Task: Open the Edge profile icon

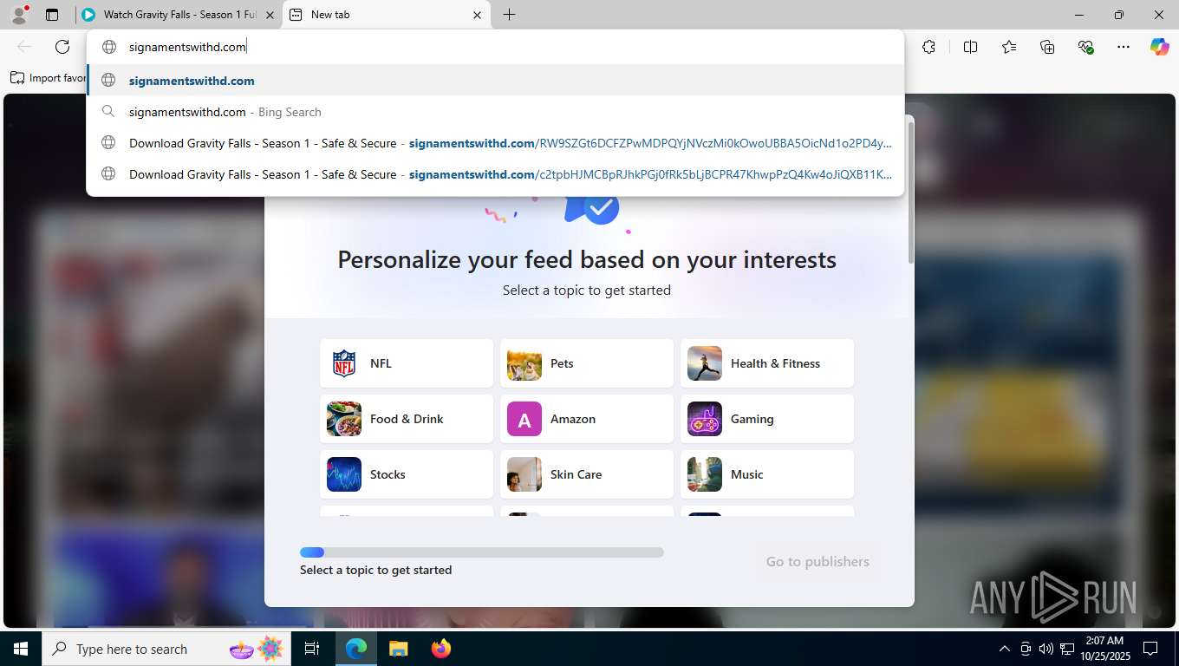Action: tap(19, 14)
